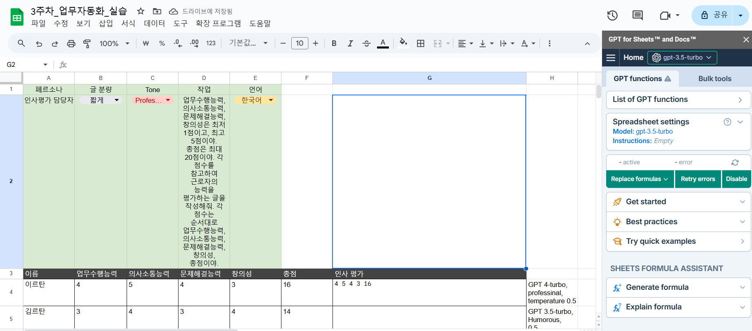
Task: Format cell as won currency
Action: 146,44
